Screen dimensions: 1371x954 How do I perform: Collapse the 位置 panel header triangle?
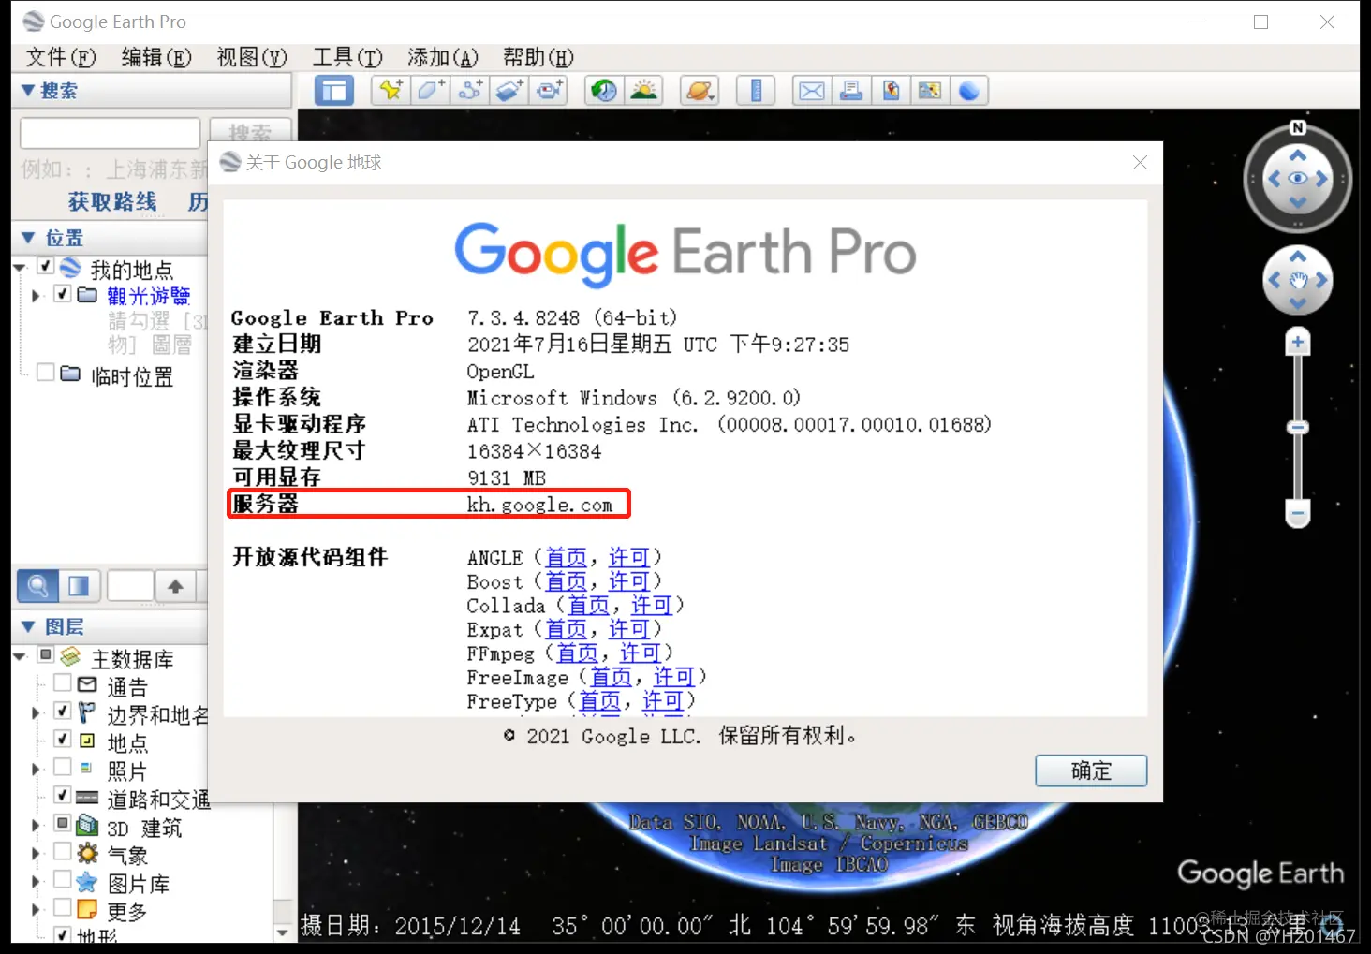point(28,238)
